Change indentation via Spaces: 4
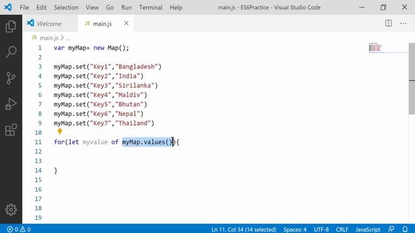 [x=295, y=229]
